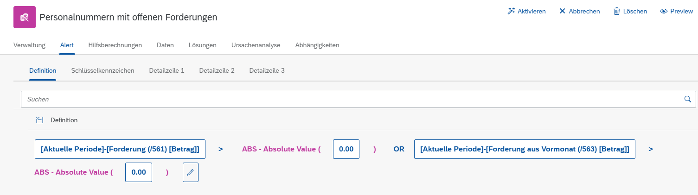The image size is (698, 195).
Task: Open the Hilfsberechnungen tab
Action: pyautogui.click(x=115, y=45)
